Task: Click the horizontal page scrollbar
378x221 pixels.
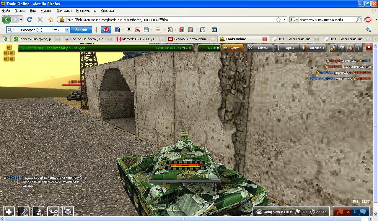Action: point(183,219)
